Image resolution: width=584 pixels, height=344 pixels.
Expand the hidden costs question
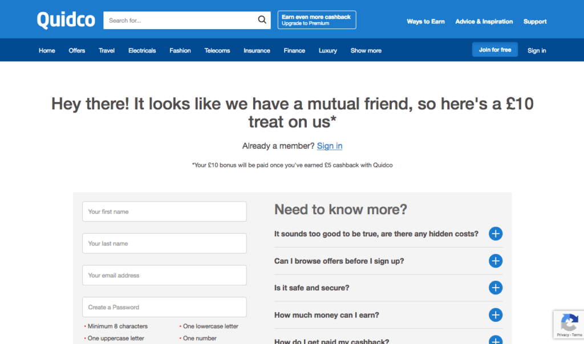(496, 234)
